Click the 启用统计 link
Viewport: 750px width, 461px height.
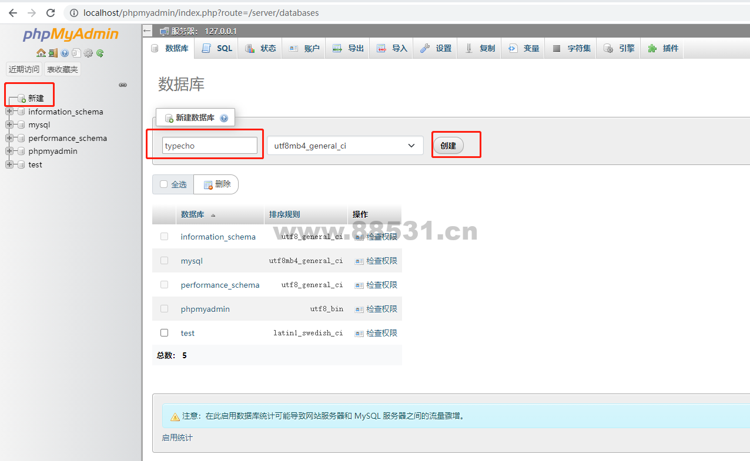coord(177,438)
